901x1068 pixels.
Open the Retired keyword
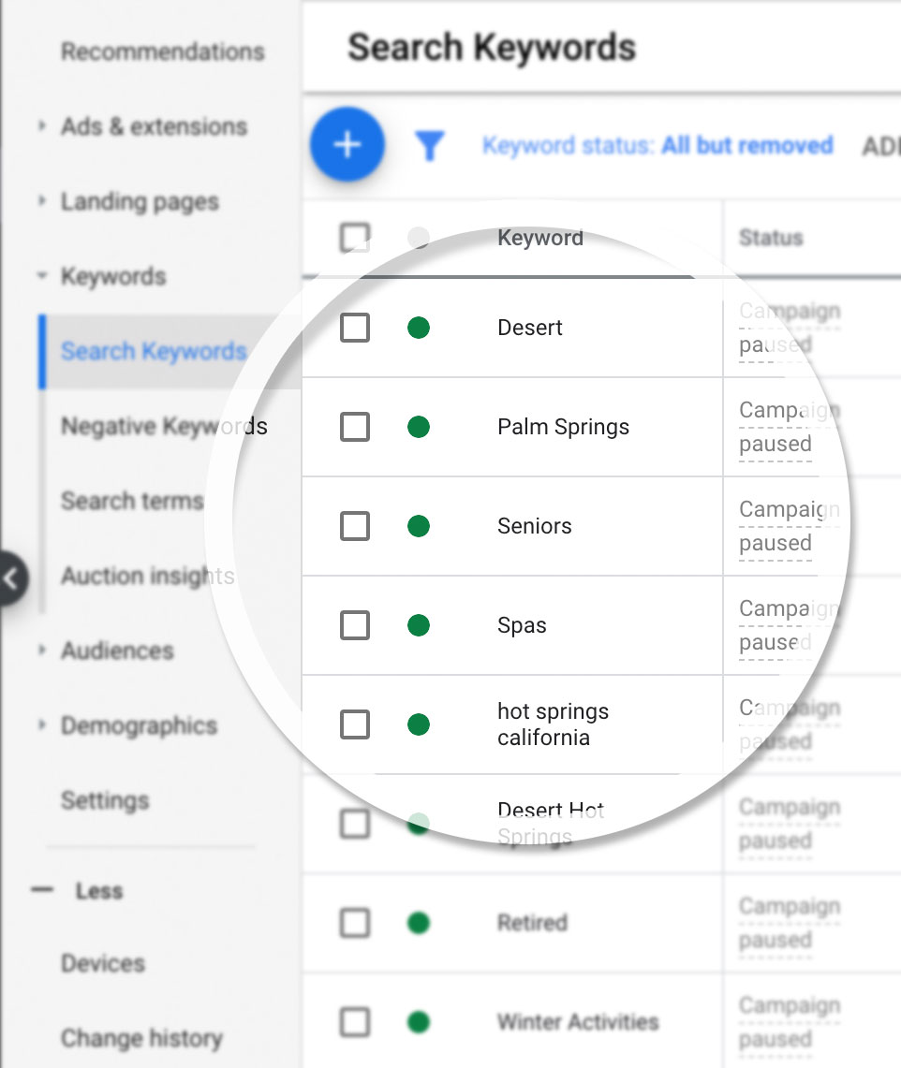pos(532,923)
